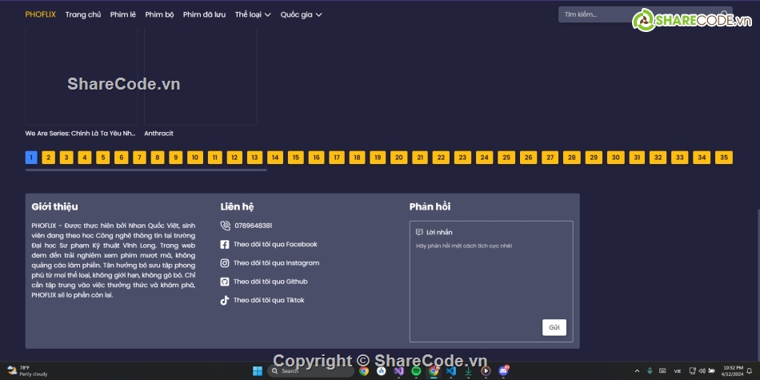This screenshot has height=380, width=760.
Task: Open the notification bell in taskbar
Action: [x=750, y=371]
